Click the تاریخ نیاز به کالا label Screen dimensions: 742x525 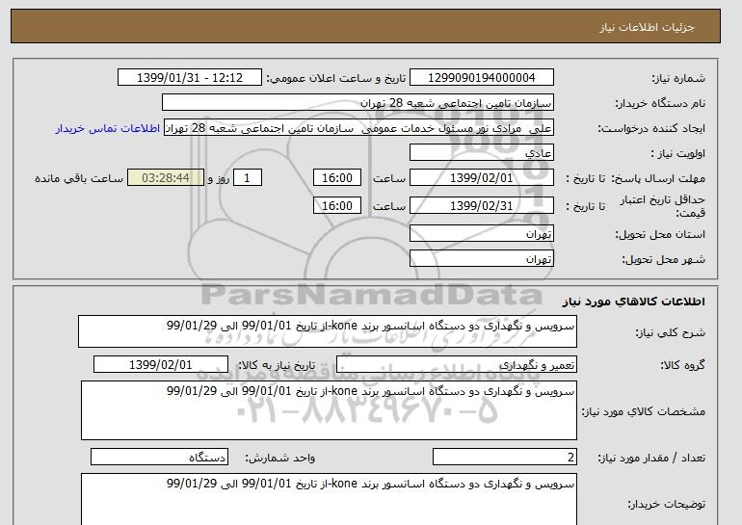click(x=277, y=365)
